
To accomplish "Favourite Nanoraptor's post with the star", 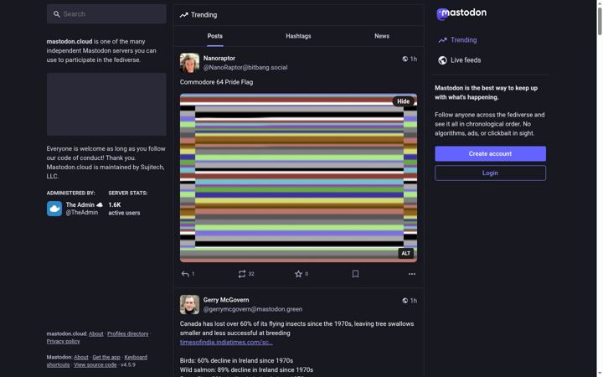I will (x=298, y=274).
